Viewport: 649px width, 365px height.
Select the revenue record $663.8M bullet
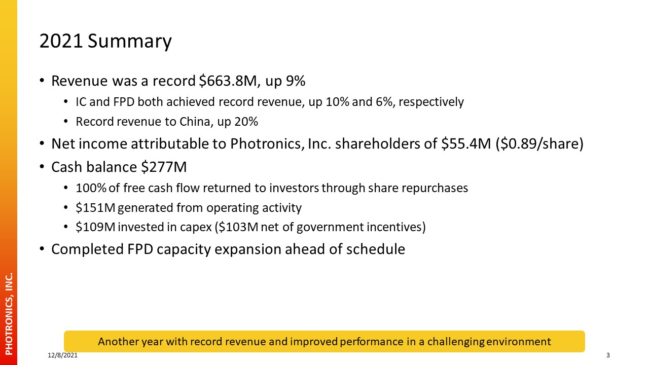click(x=178, y=81)
